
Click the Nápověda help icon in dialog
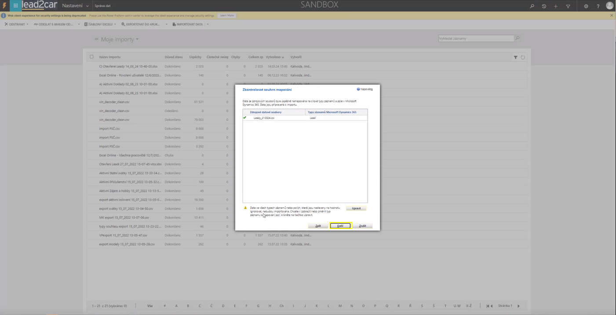(358, 89)
